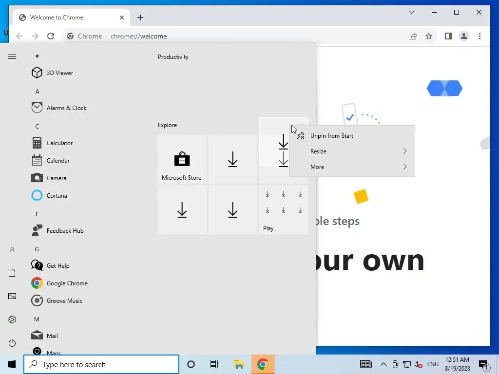The height and width of the screenshot is (374, 499).
Task: Select Unpin from Start
Action: (352, 136)
